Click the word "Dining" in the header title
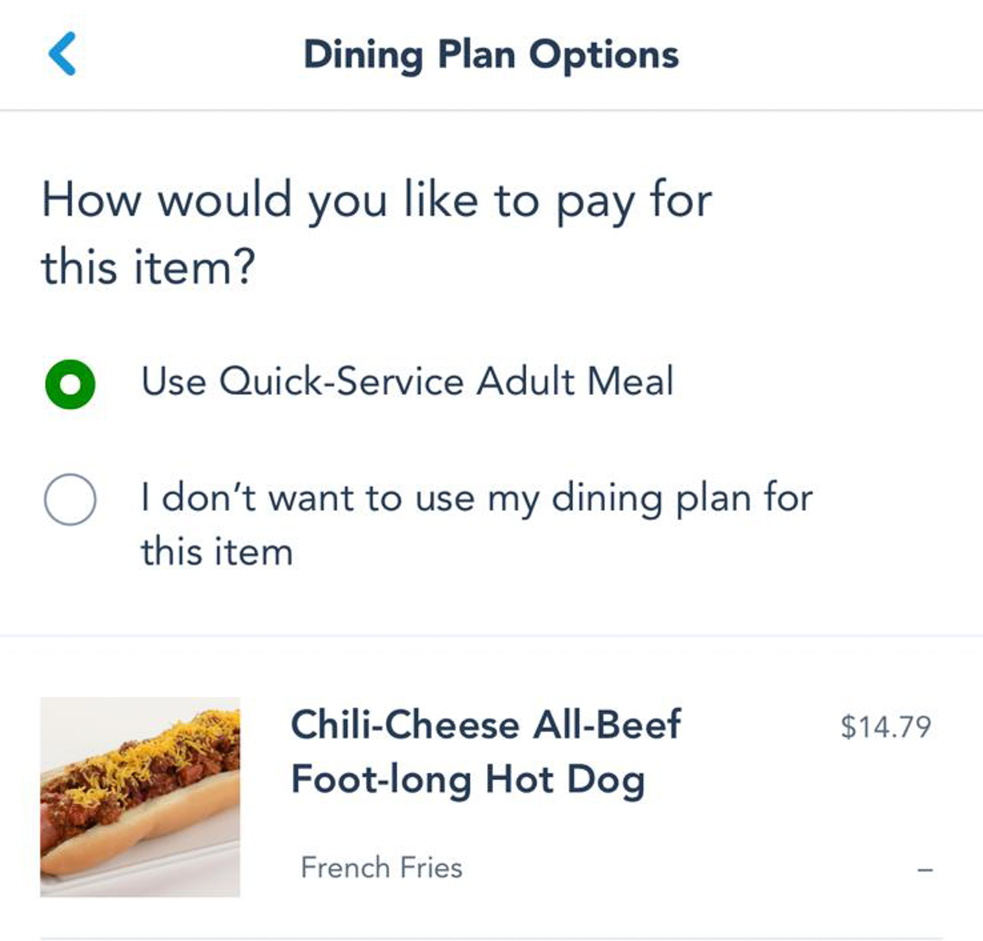The height and width of the screenshot is (941, 983). 363,55
